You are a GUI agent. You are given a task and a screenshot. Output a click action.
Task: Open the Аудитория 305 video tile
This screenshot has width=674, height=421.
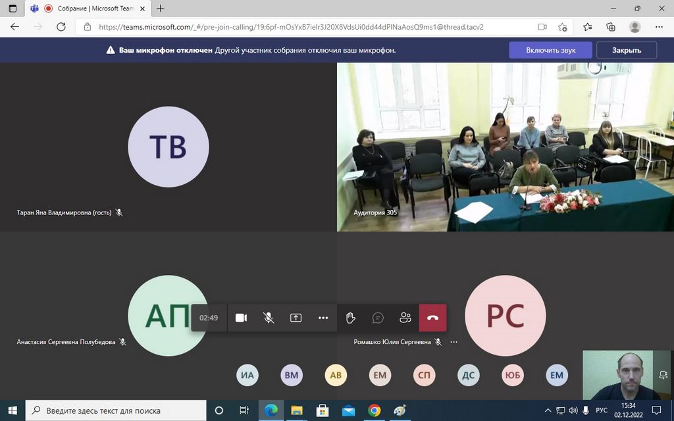[x=505, y=147]
